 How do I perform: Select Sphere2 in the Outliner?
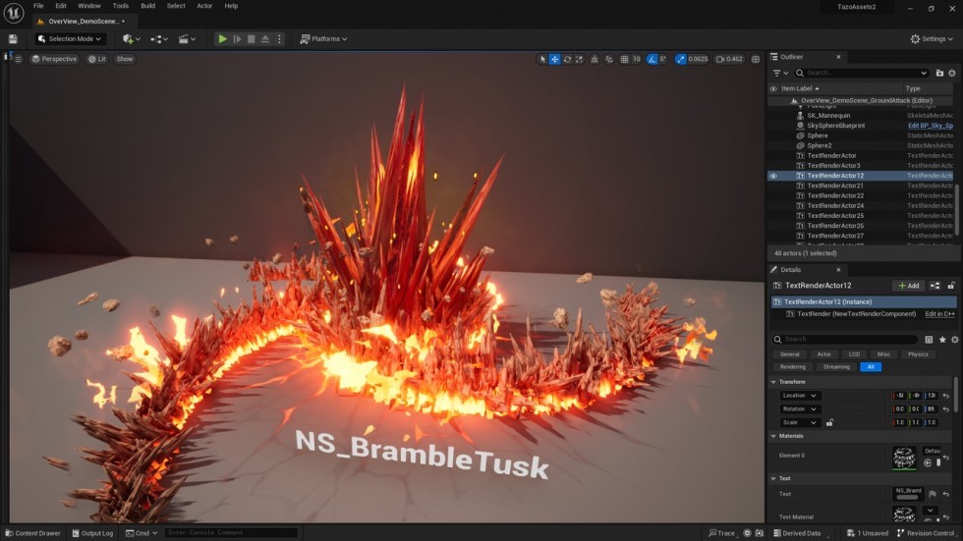(x=820, y=145)
